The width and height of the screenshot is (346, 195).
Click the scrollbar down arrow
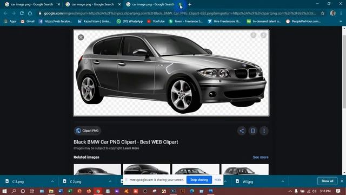pyautogui.click(x=344, y=173)
